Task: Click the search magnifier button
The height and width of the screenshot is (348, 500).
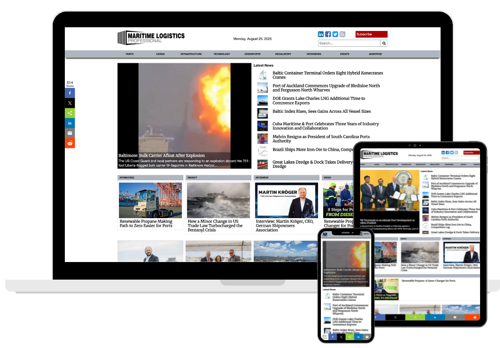Action: 384,43
